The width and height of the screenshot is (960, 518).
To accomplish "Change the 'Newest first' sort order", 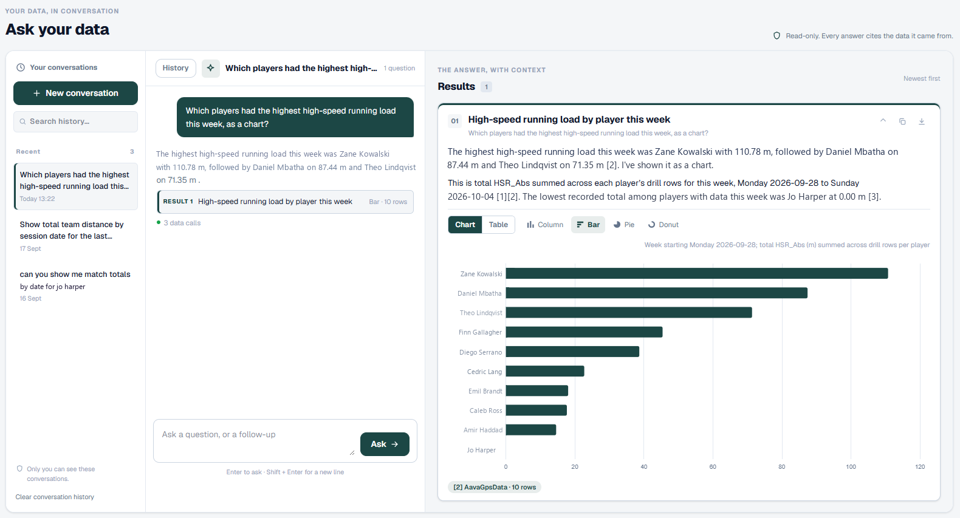I will (x=921, y=78).
